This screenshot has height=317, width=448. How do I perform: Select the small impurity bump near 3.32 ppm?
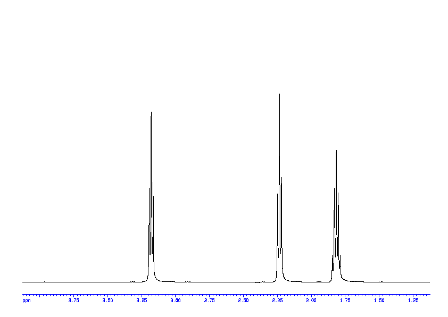pos(132,281)
